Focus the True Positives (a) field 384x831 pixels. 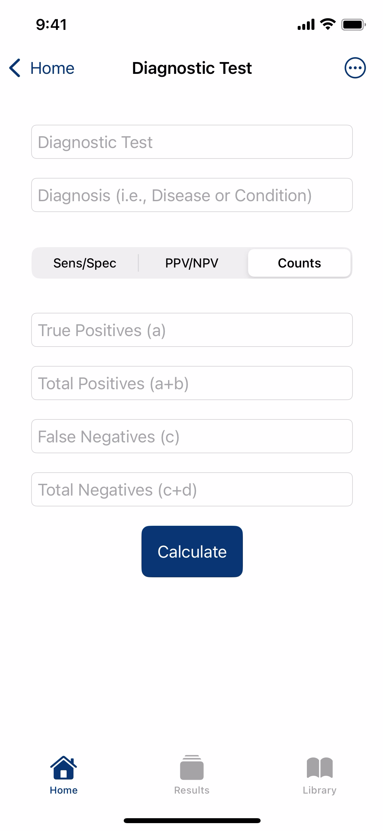(x=192, y=330)
